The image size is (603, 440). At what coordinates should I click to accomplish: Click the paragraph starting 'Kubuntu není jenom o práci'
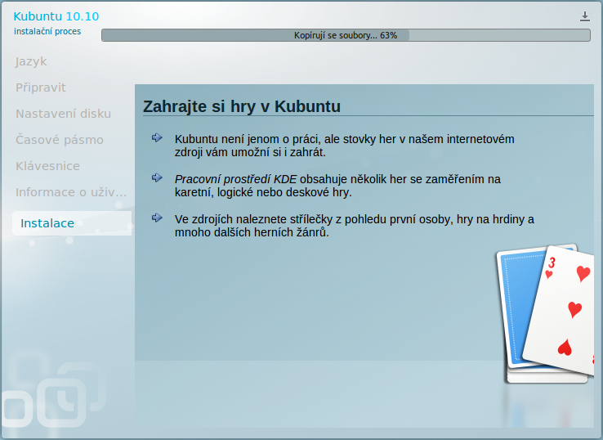[344, 146]
